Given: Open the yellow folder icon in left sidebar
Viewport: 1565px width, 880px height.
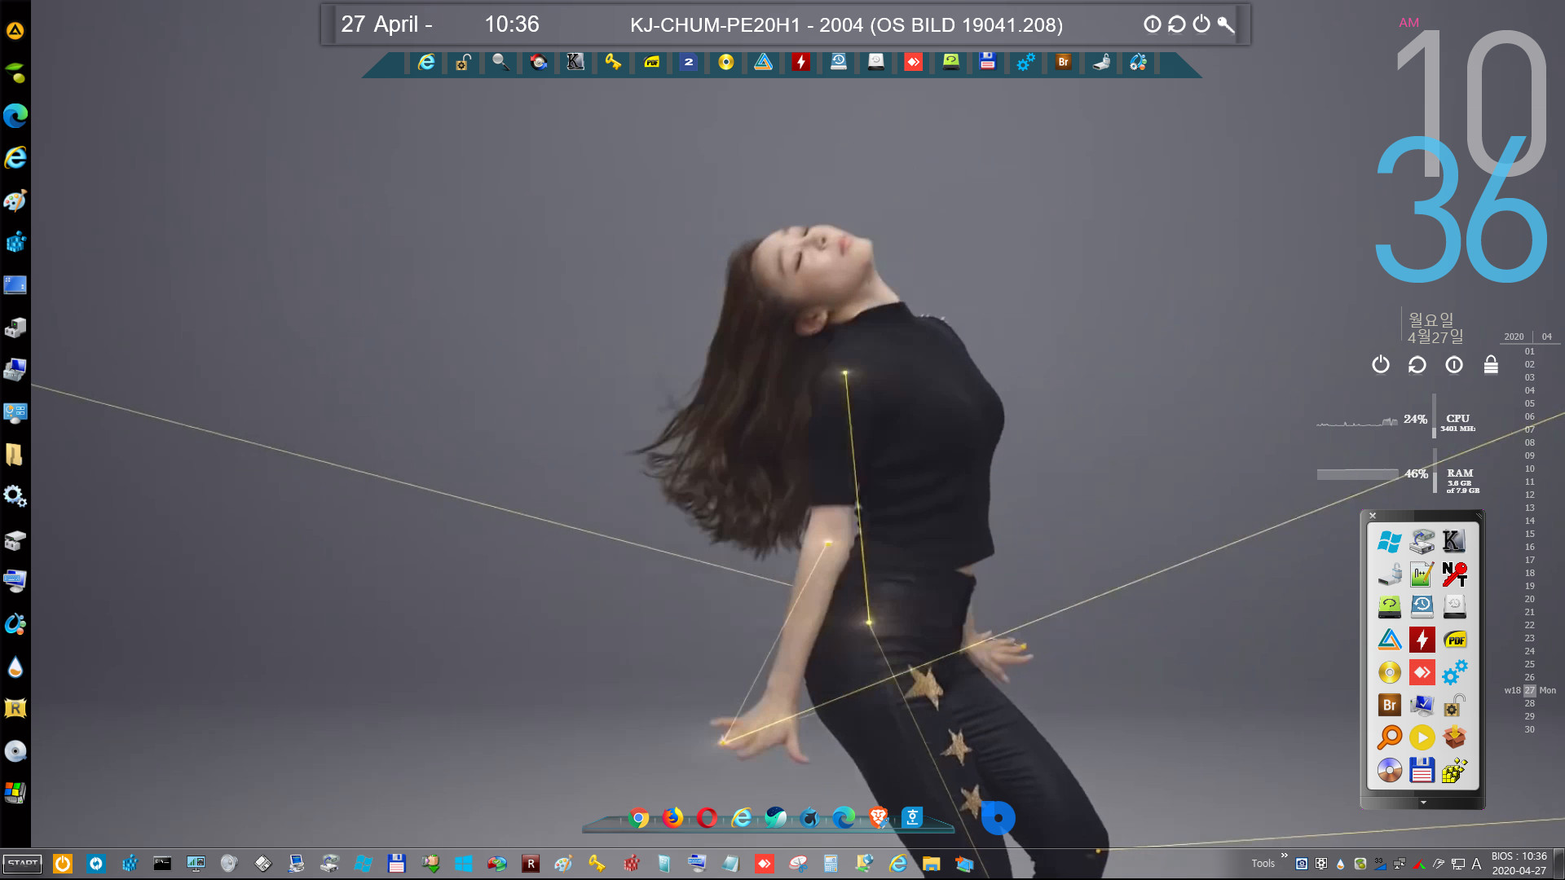Looking at the screenshot, I should (x=15, y=455).
